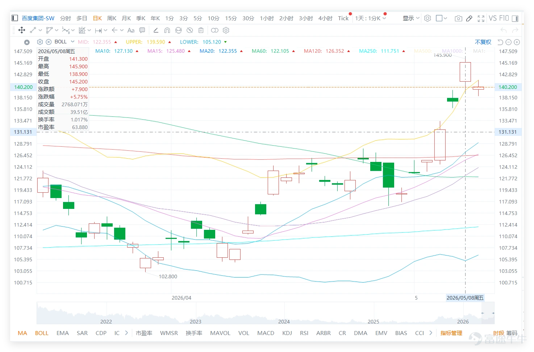Select the range measurement tool
Screen dimensions: 534x352
99,30
